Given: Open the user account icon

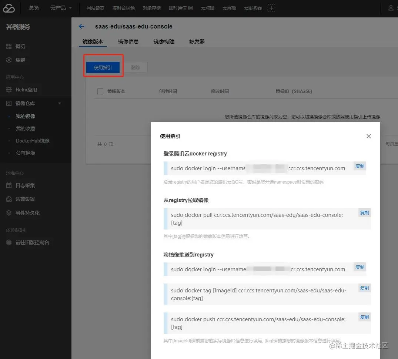Looking at the screenshot, I should coord(391,8).
